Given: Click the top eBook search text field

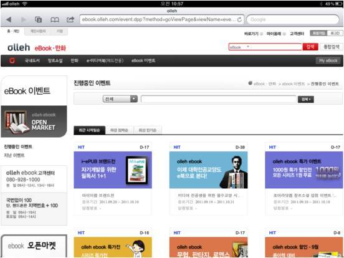Looking at the screenshot, I should pyautogui.click(x=276, y=47).
